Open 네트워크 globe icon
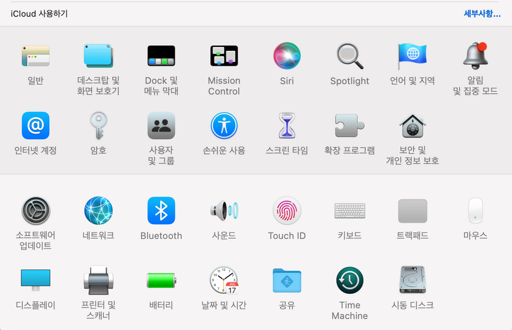This screenshot has width=512, height=330. tap(98, 211)
